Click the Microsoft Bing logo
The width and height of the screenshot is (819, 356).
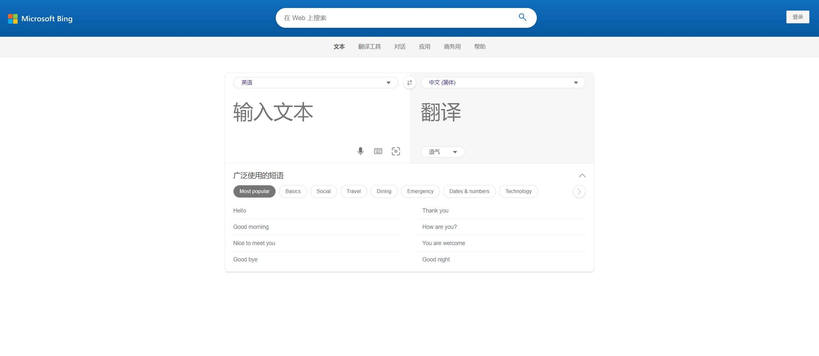point(40,19)
